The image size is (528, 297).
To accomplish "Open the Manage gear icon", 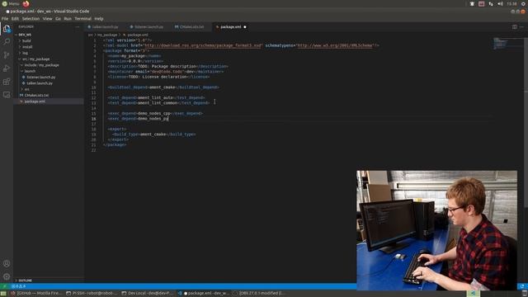I will click(x=7, y=277).
